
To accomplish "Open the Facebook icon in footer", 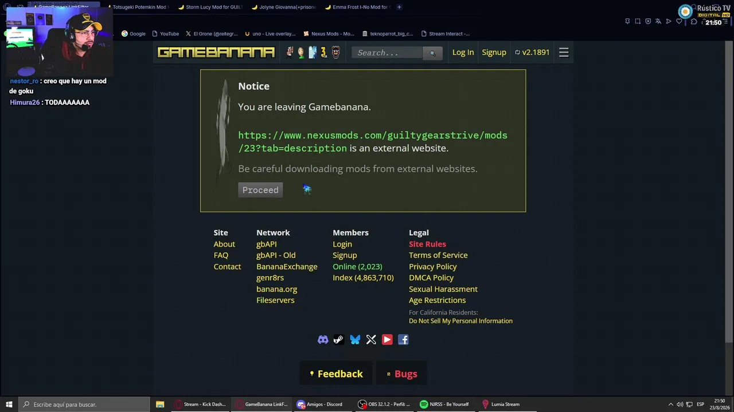I will point(403,340).
